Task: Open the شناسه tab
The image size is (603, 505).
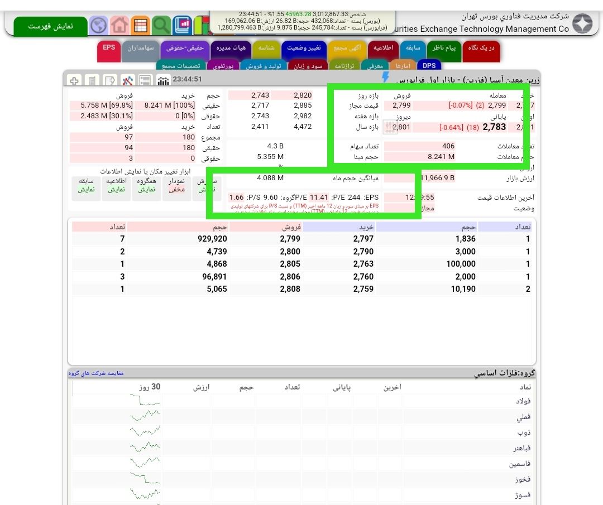Action: click(266, 51)
